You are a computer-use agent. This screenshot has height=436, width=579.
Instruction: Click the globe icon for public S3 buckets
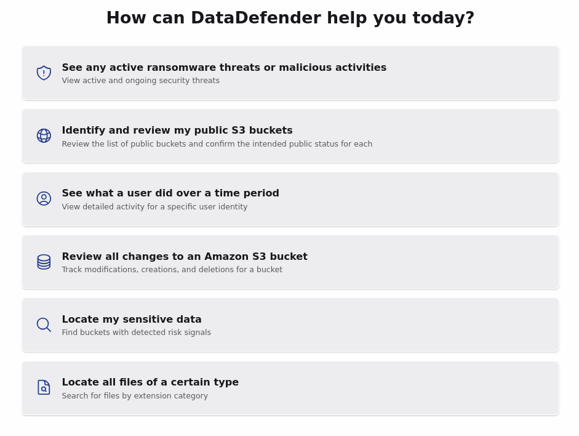(44, 135)
